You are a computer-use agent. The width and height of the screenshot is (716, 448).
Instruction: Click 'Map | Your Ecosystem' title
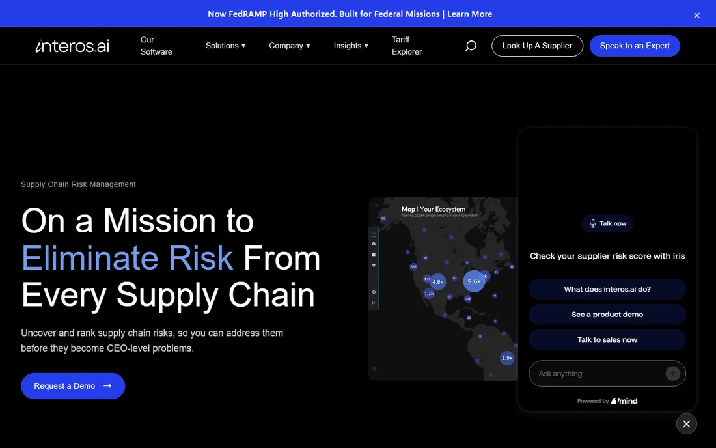tap(434, 209)
